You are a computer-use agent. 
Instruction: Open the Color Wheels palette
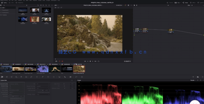click(x=12, y=77)
